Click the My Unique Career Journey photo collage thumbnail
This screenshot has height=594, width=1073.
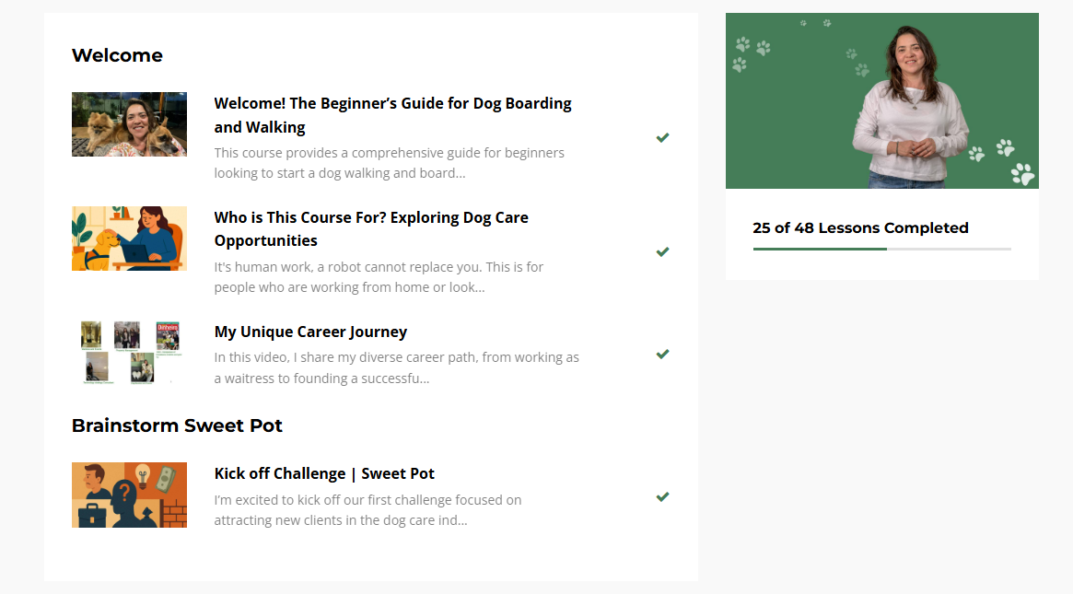129,352
